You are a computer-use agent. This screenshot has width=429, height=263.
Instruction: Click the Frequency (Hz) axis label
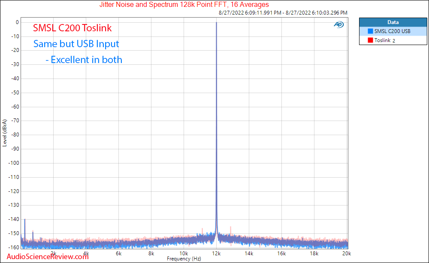pyautogui.click(x=184, y=259)
